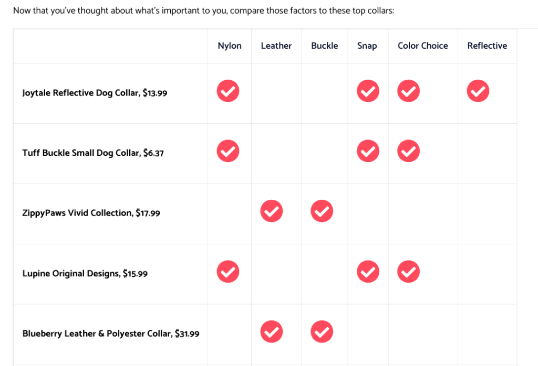Click Tuff Buckle's Nylon checkmark
This screenshot has width=538, height=366.
pos(228,151)
